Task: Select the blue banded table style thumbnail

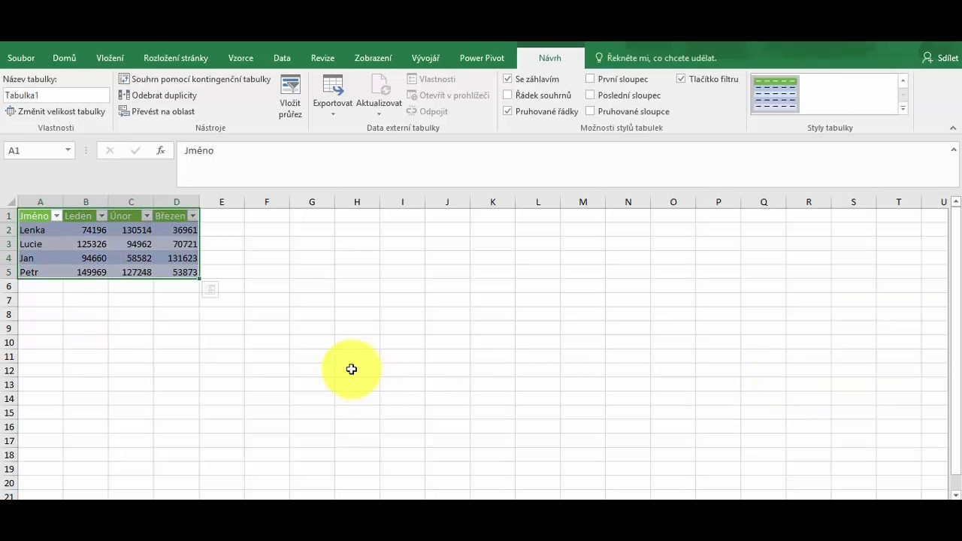Action: click(775, 94)
